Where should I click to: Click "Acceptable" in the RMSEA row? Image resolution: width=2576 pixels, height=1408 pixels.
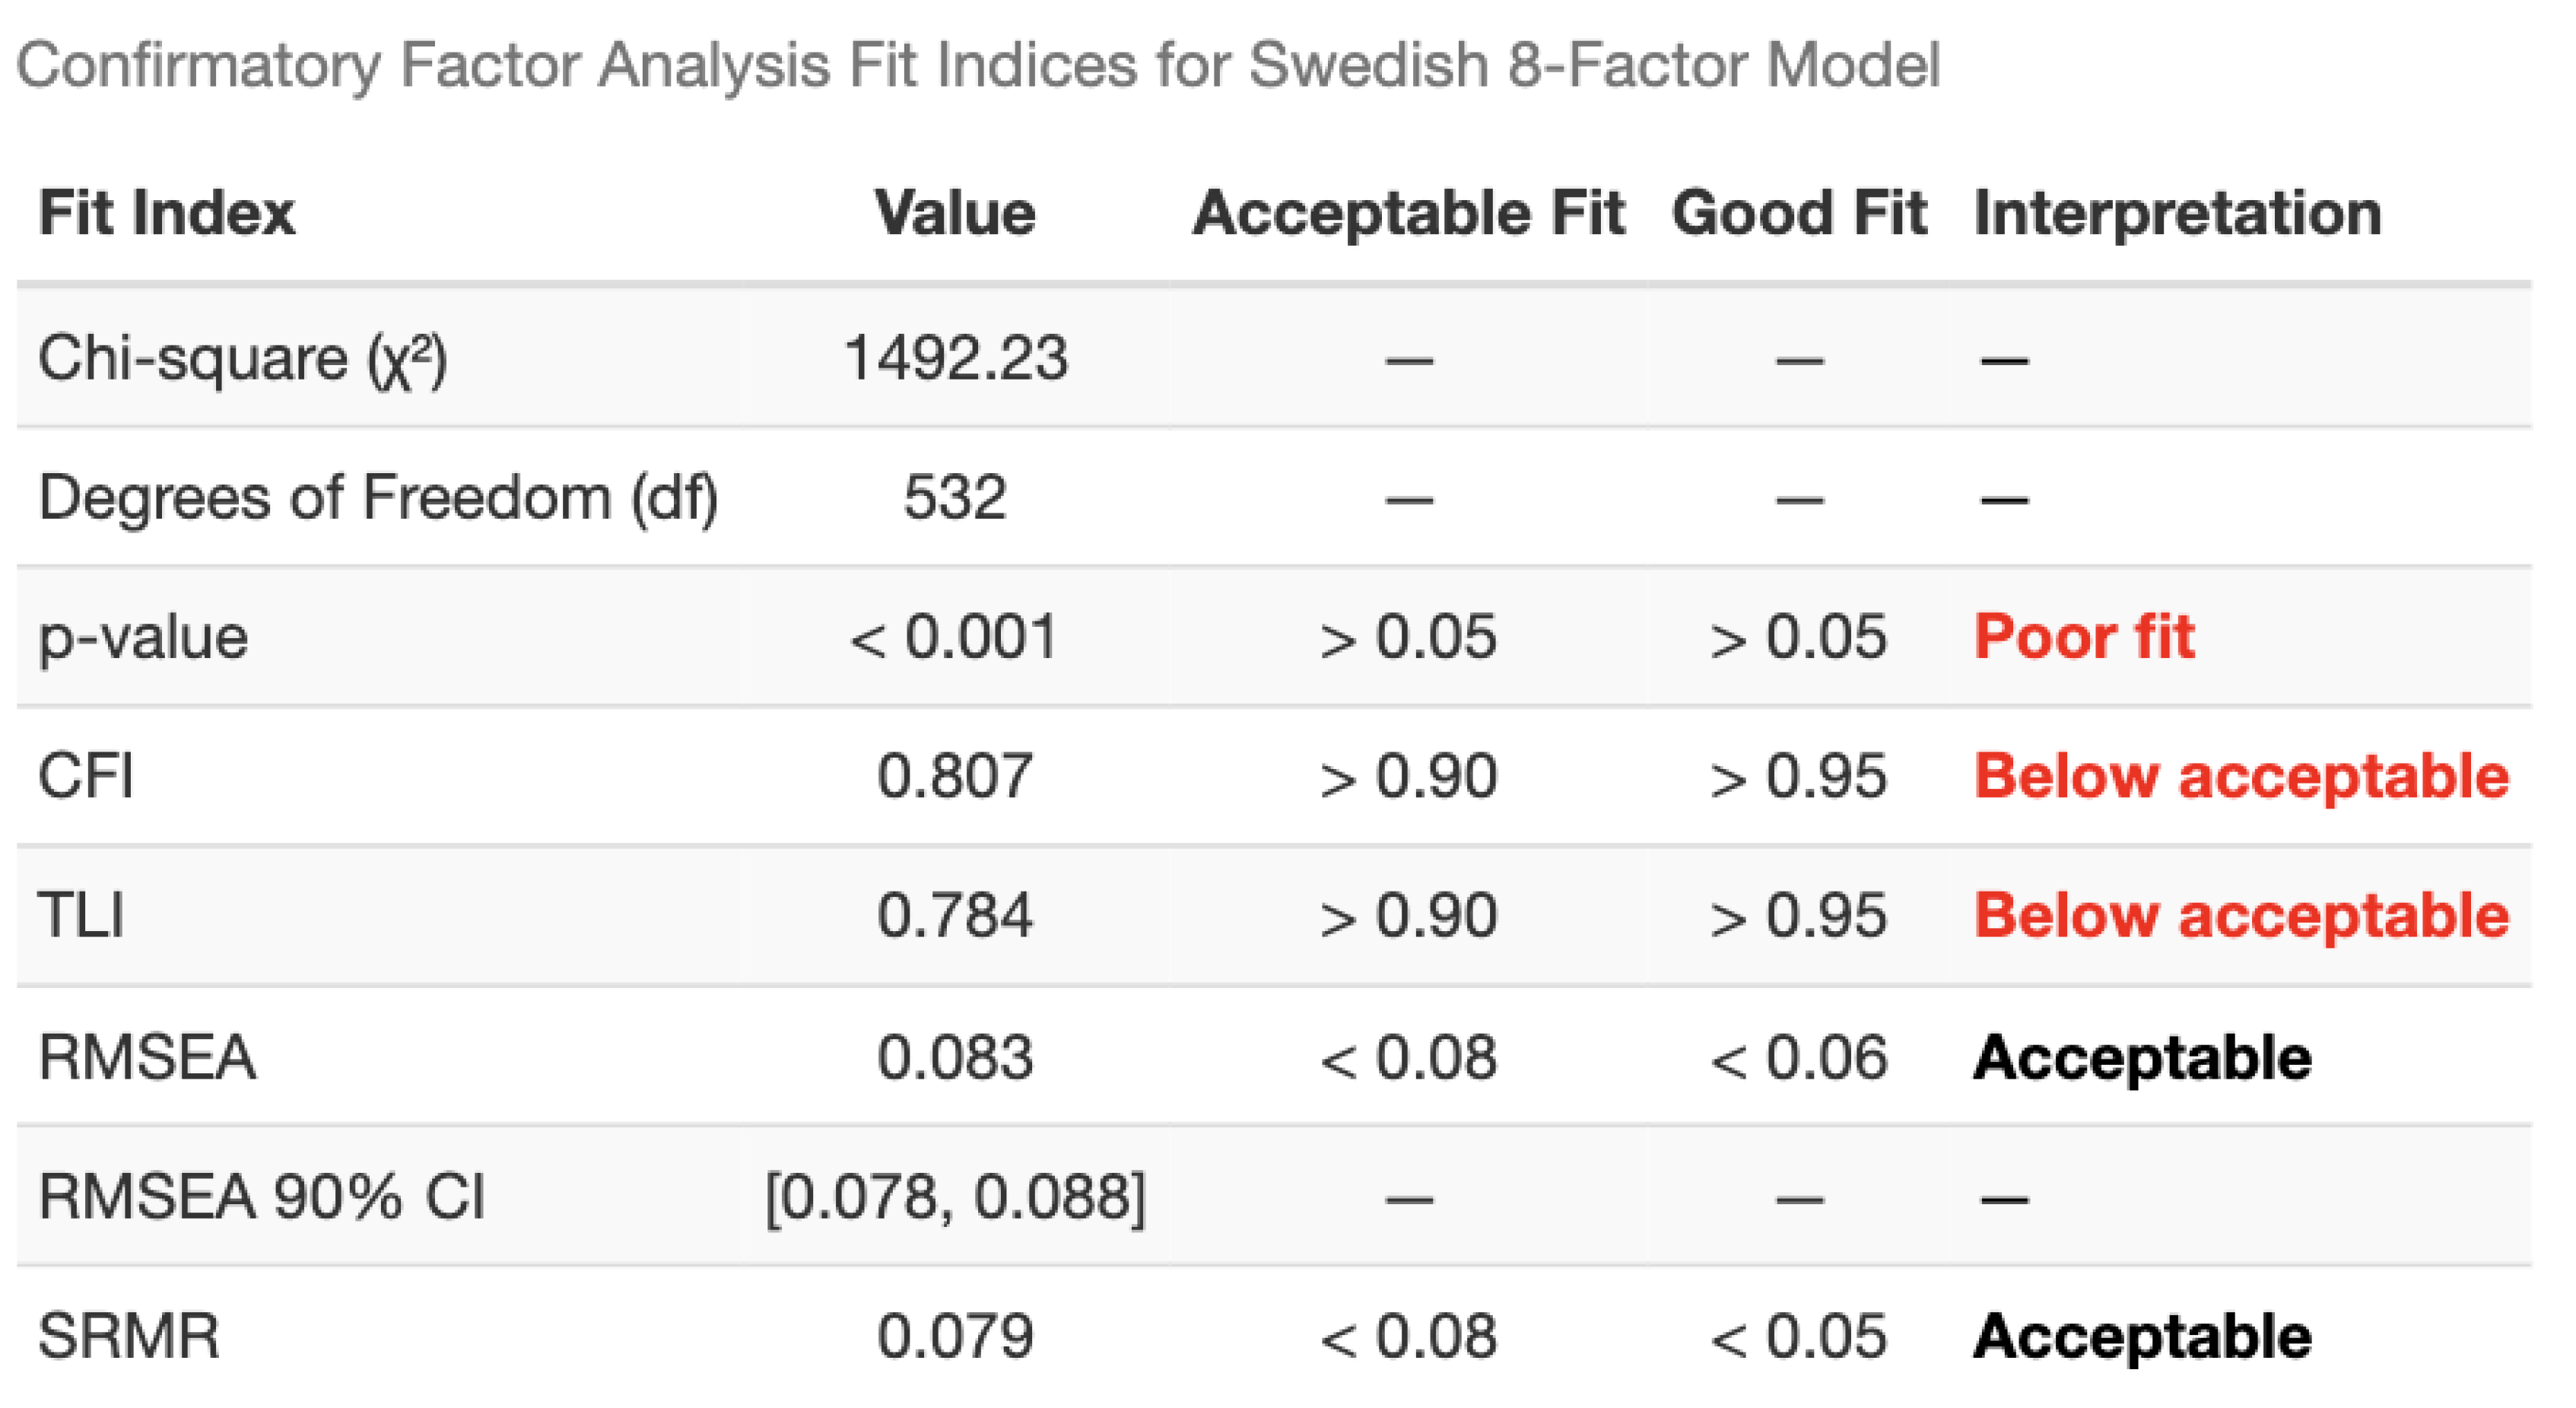2142,1057
